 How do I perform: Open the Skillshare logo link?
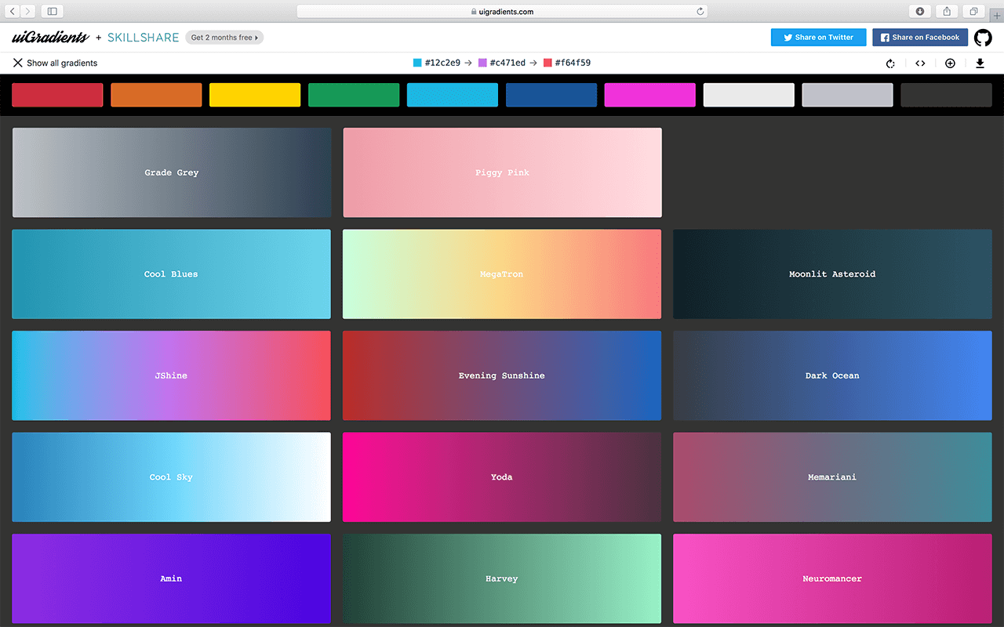(143, 38)
